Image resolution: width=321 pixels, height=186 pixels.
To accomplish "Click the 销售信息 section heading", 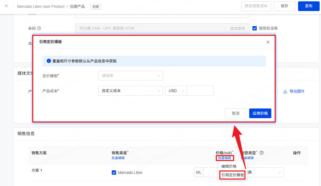I will coord(26,134).
